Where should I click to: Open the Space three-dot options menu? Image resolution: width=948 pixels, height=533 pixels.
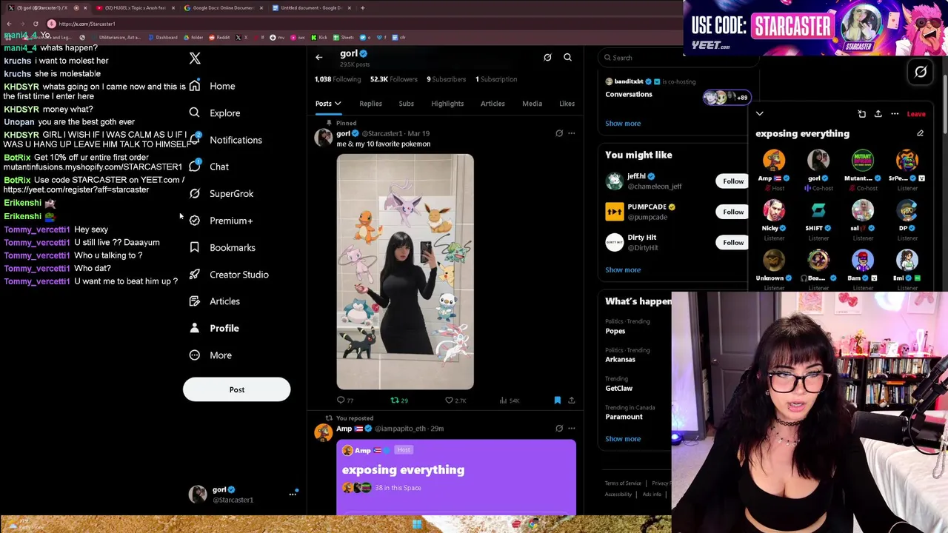[x=895, y=114]
